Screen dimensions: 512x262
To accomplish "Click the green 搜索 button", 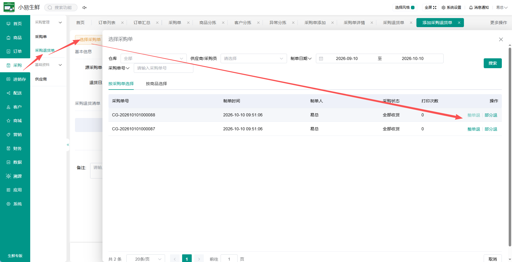I will click(492, 63).
